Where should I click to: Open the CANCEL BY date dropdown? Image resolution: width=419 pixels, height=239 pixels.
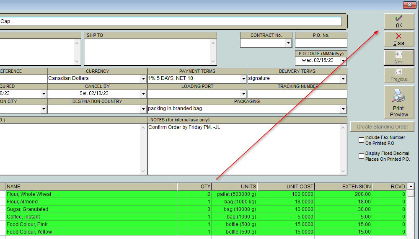click(143, 94)
